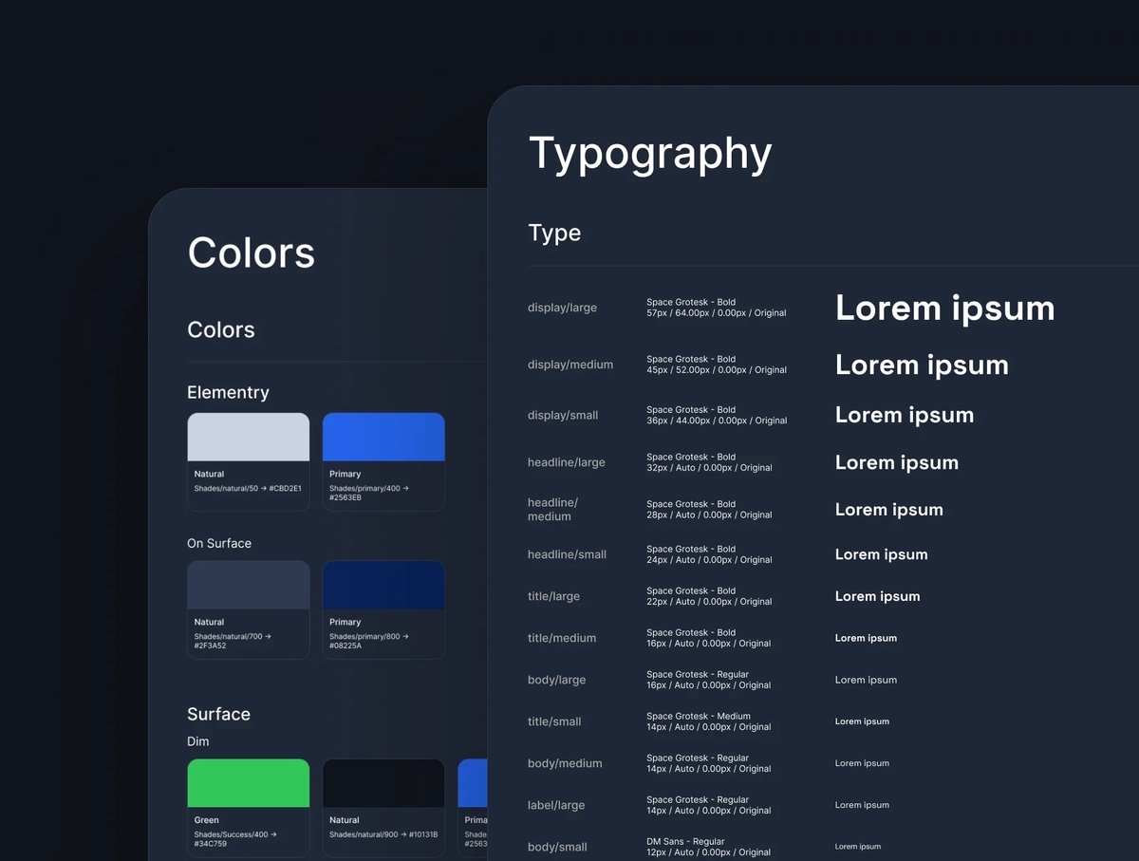Click the label/large style name

point(556,806)
